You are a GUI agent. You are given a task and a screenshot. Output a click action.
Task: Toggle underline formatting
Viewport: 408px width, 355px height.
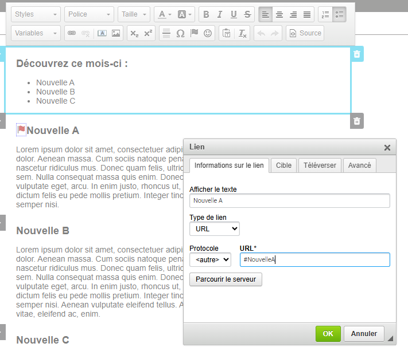pos(234,14)
